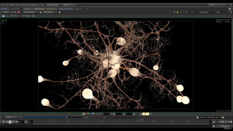Delete the current snapshot with X

(21, 117)
